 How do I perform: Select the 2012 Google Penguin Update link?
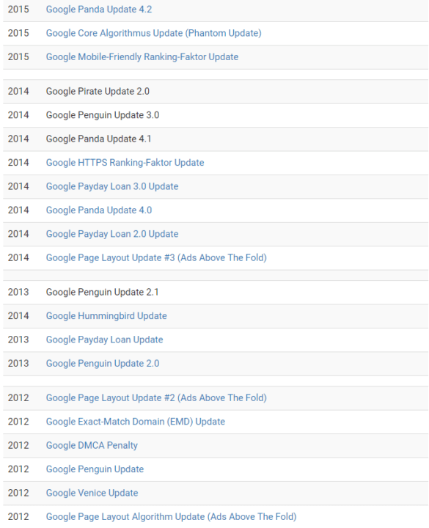tap(95, 469)
